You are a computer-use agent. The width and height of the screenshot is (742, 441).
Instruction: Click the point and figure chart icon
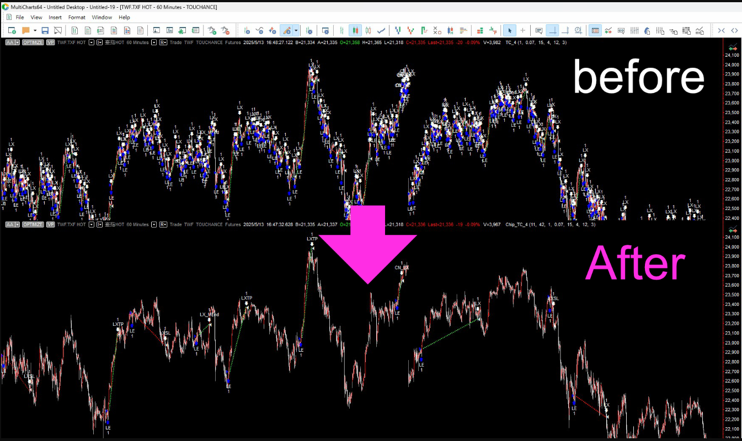tap(437, 30)
